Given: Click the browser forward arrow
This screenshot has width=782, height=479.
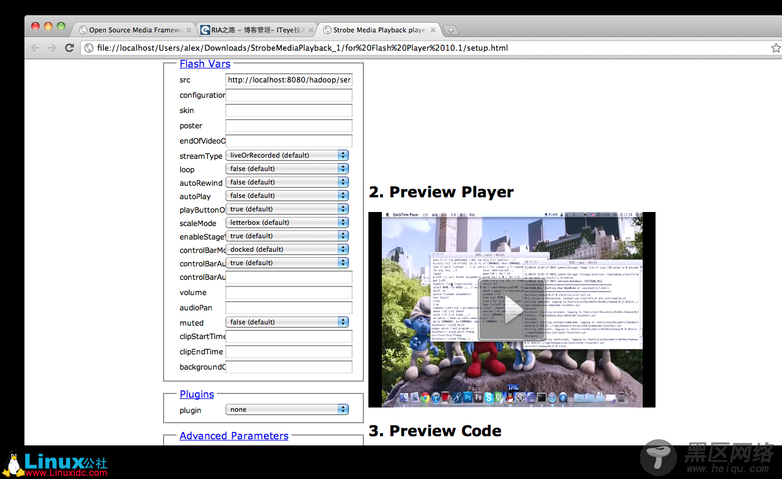Looking at the screenshot, I should click(52, 48).
